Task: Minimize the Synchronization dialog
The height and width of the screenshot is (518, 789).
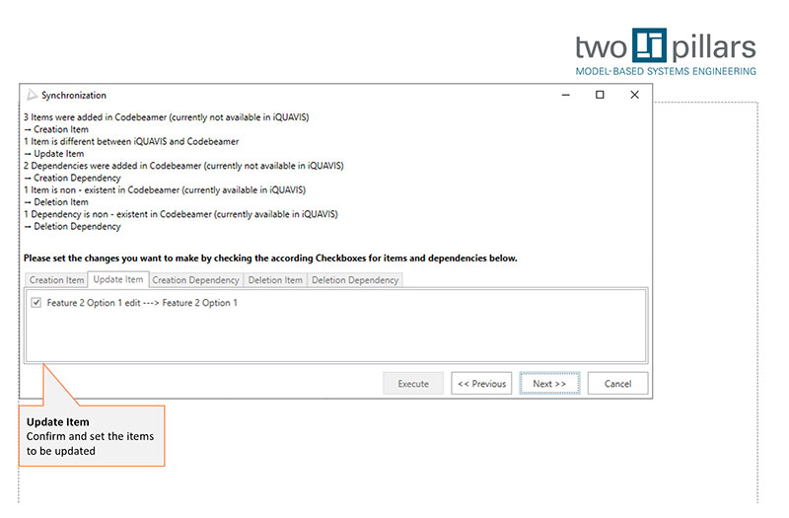Action: click(x=565, y=96)
